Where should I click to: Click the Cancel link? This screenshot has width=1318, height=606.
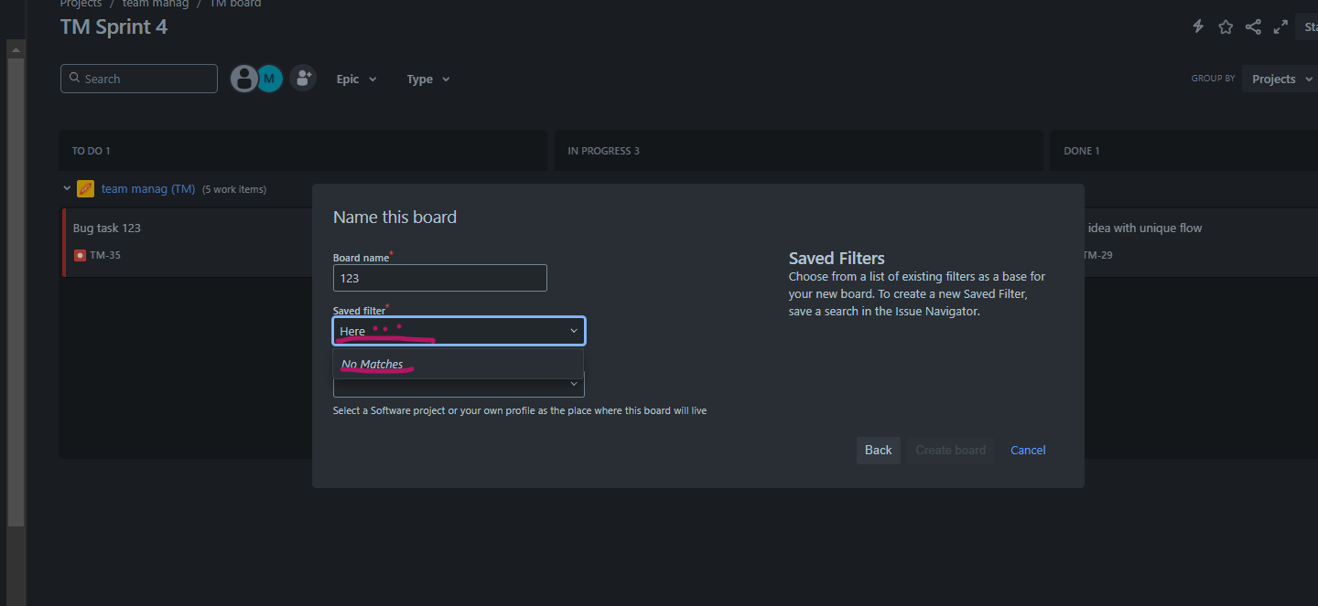(x=1028, y=450)
